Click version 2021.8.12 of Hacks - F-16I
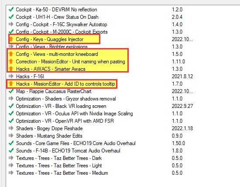This screenshot has height=187, width=240. tap(182, 76)
